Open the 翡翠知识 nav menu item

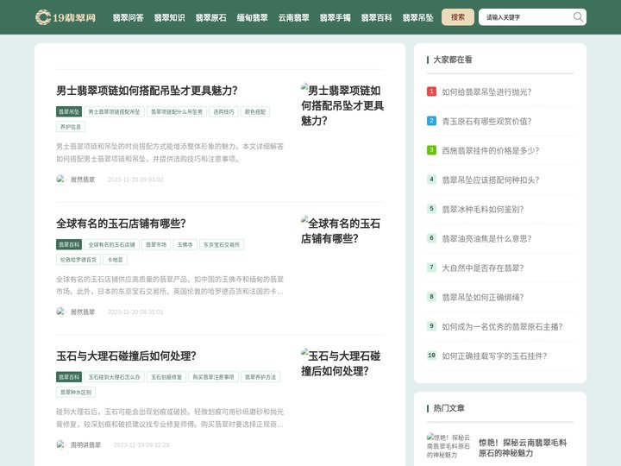pos(170,17)
